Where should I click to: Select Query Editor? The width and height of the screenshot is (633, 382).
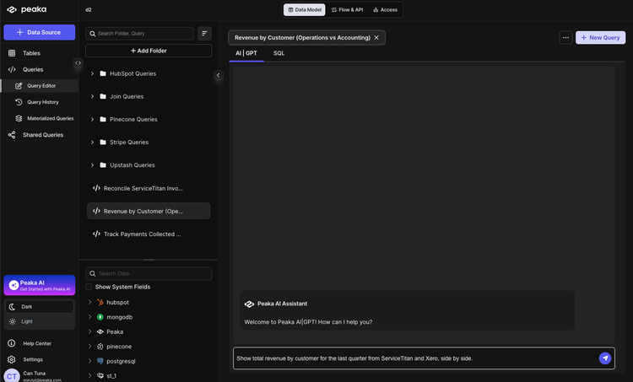(x=40, y=85)
